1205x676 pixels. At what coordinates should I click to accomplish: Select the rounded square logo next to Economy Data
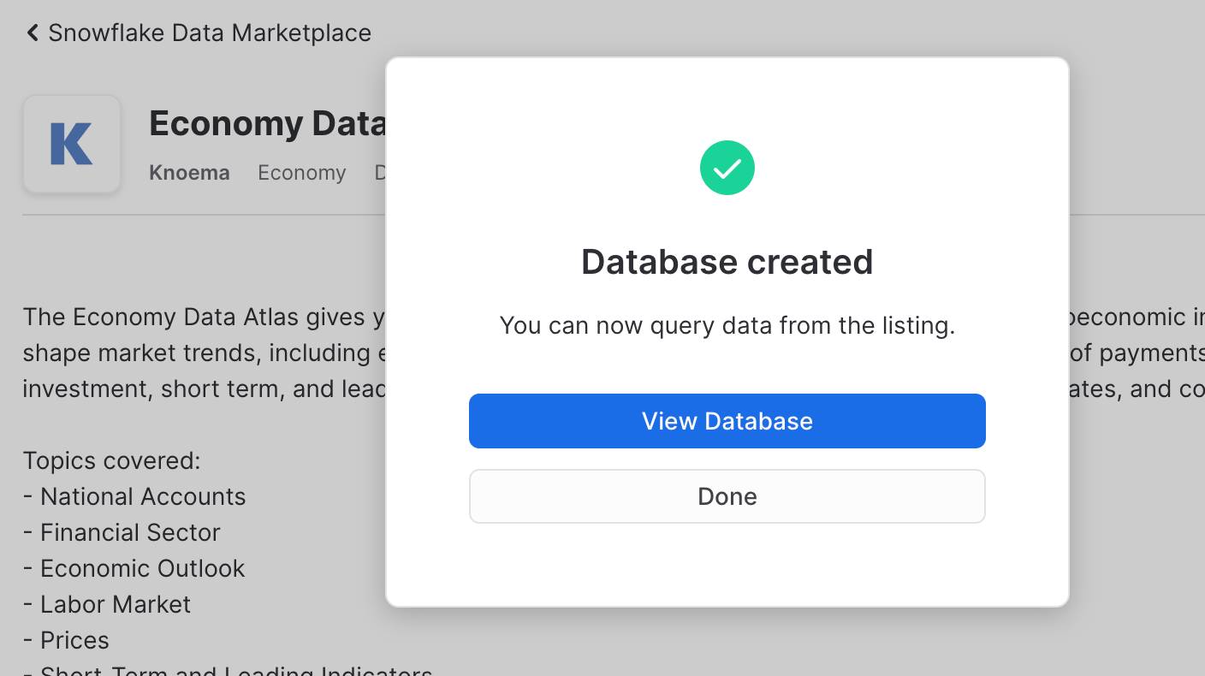click(72, 144)
